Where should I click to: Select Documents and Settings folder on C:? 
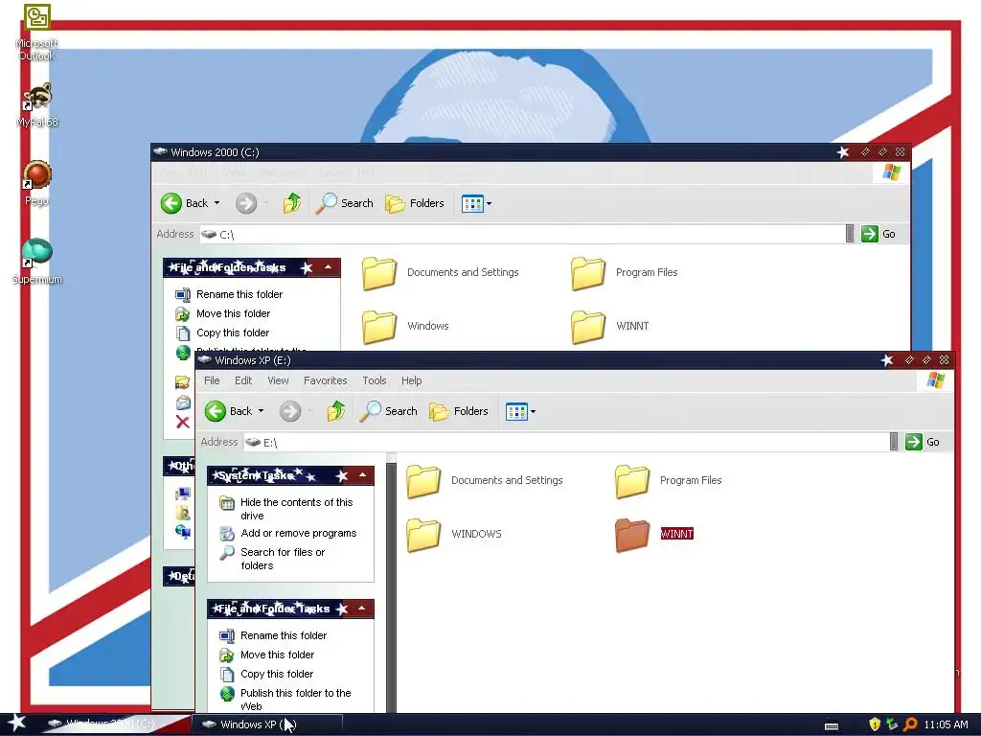[441, 272]
